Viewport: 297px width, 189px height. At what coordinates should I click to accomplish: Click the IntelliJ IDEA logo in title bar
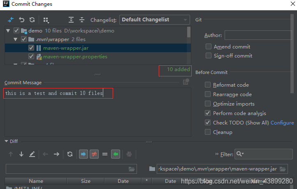(6, 4)
